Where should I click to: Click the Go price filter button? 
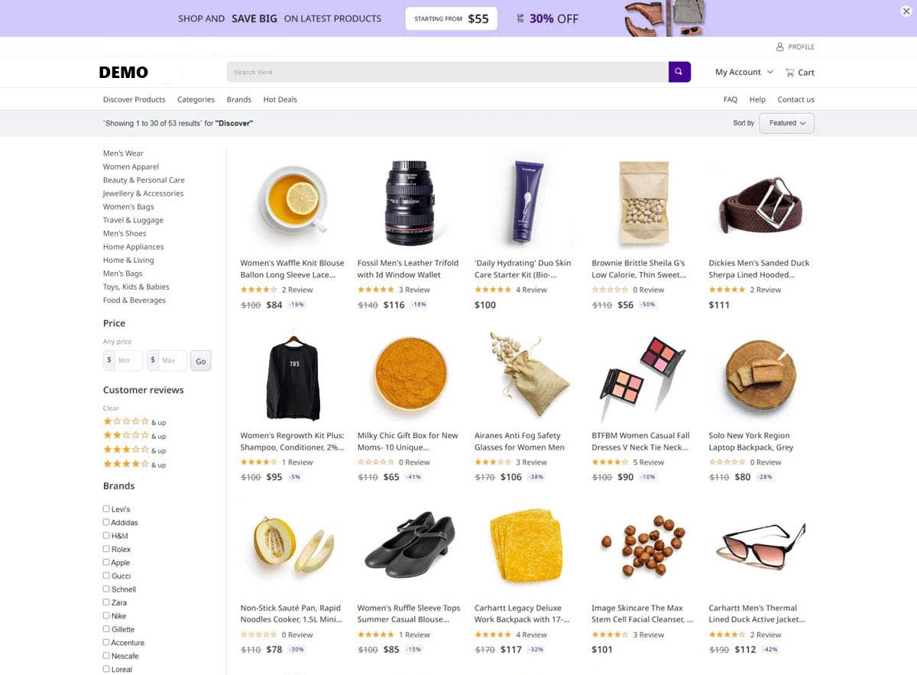pos(201,361)
